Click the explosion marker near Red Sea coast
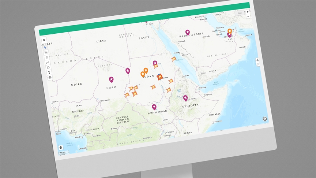The image size is (316, 178). point(174,59)
